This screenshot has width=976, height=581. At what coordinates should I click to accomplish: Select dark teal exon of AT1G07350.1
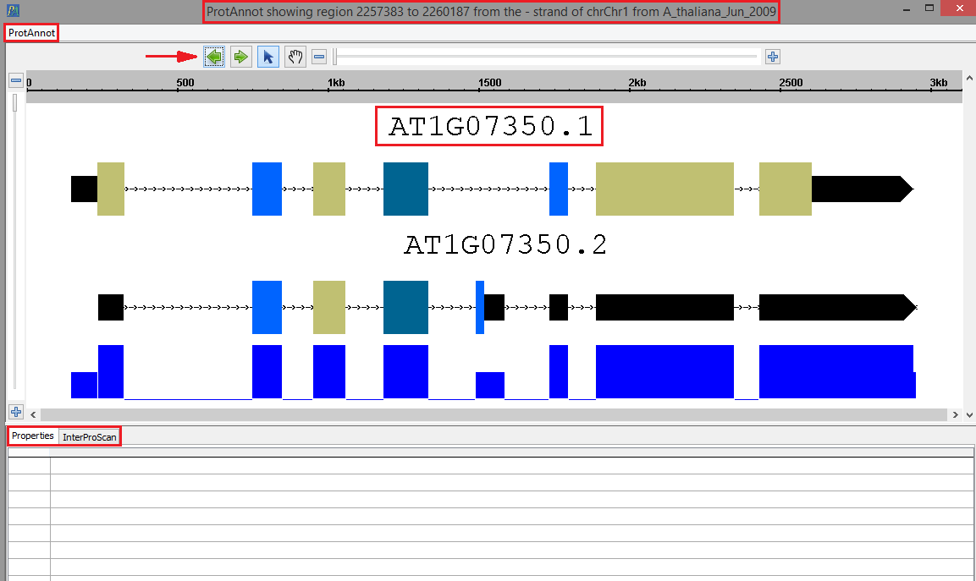(405, 189)
